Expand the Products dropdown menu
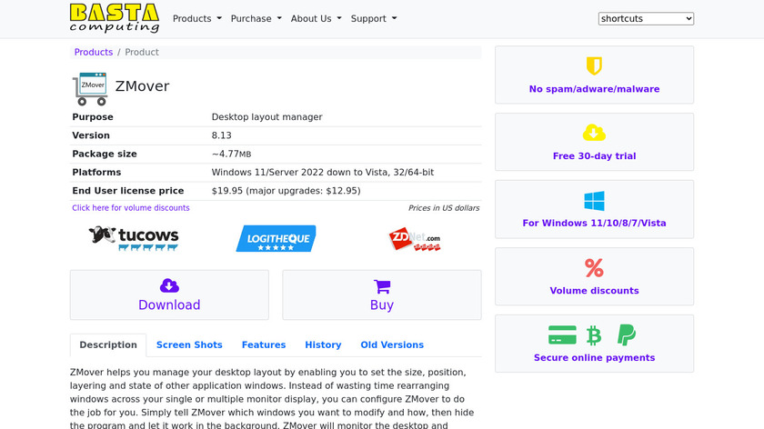 pos(196,18)
